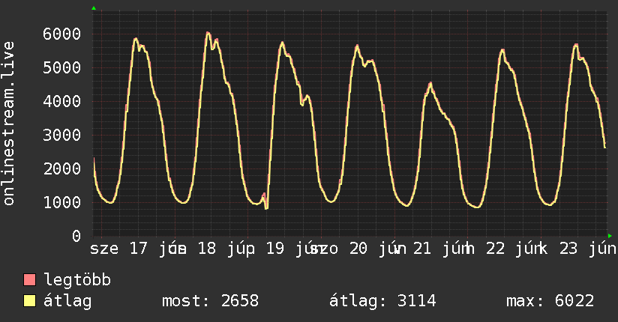
Task: Click the 6000 y-axis label
Action: 62,34
